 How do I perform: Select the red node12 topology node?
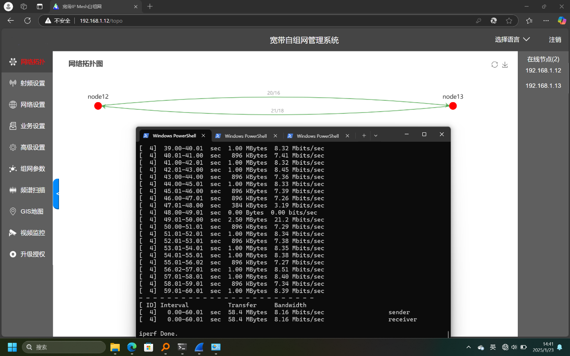[98, 106]
